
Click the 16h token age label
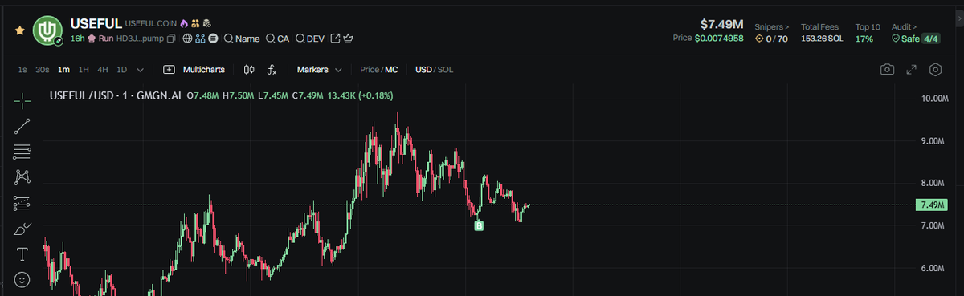pyautogui.click(x=77, y=38)
